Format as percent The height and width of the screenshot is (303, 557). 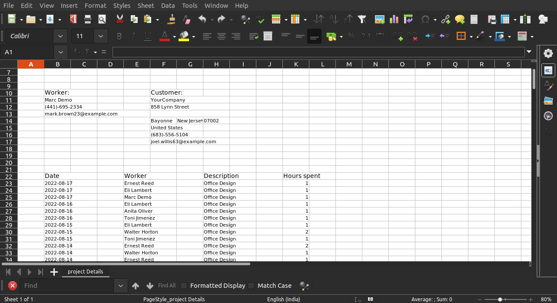(351, 36)
